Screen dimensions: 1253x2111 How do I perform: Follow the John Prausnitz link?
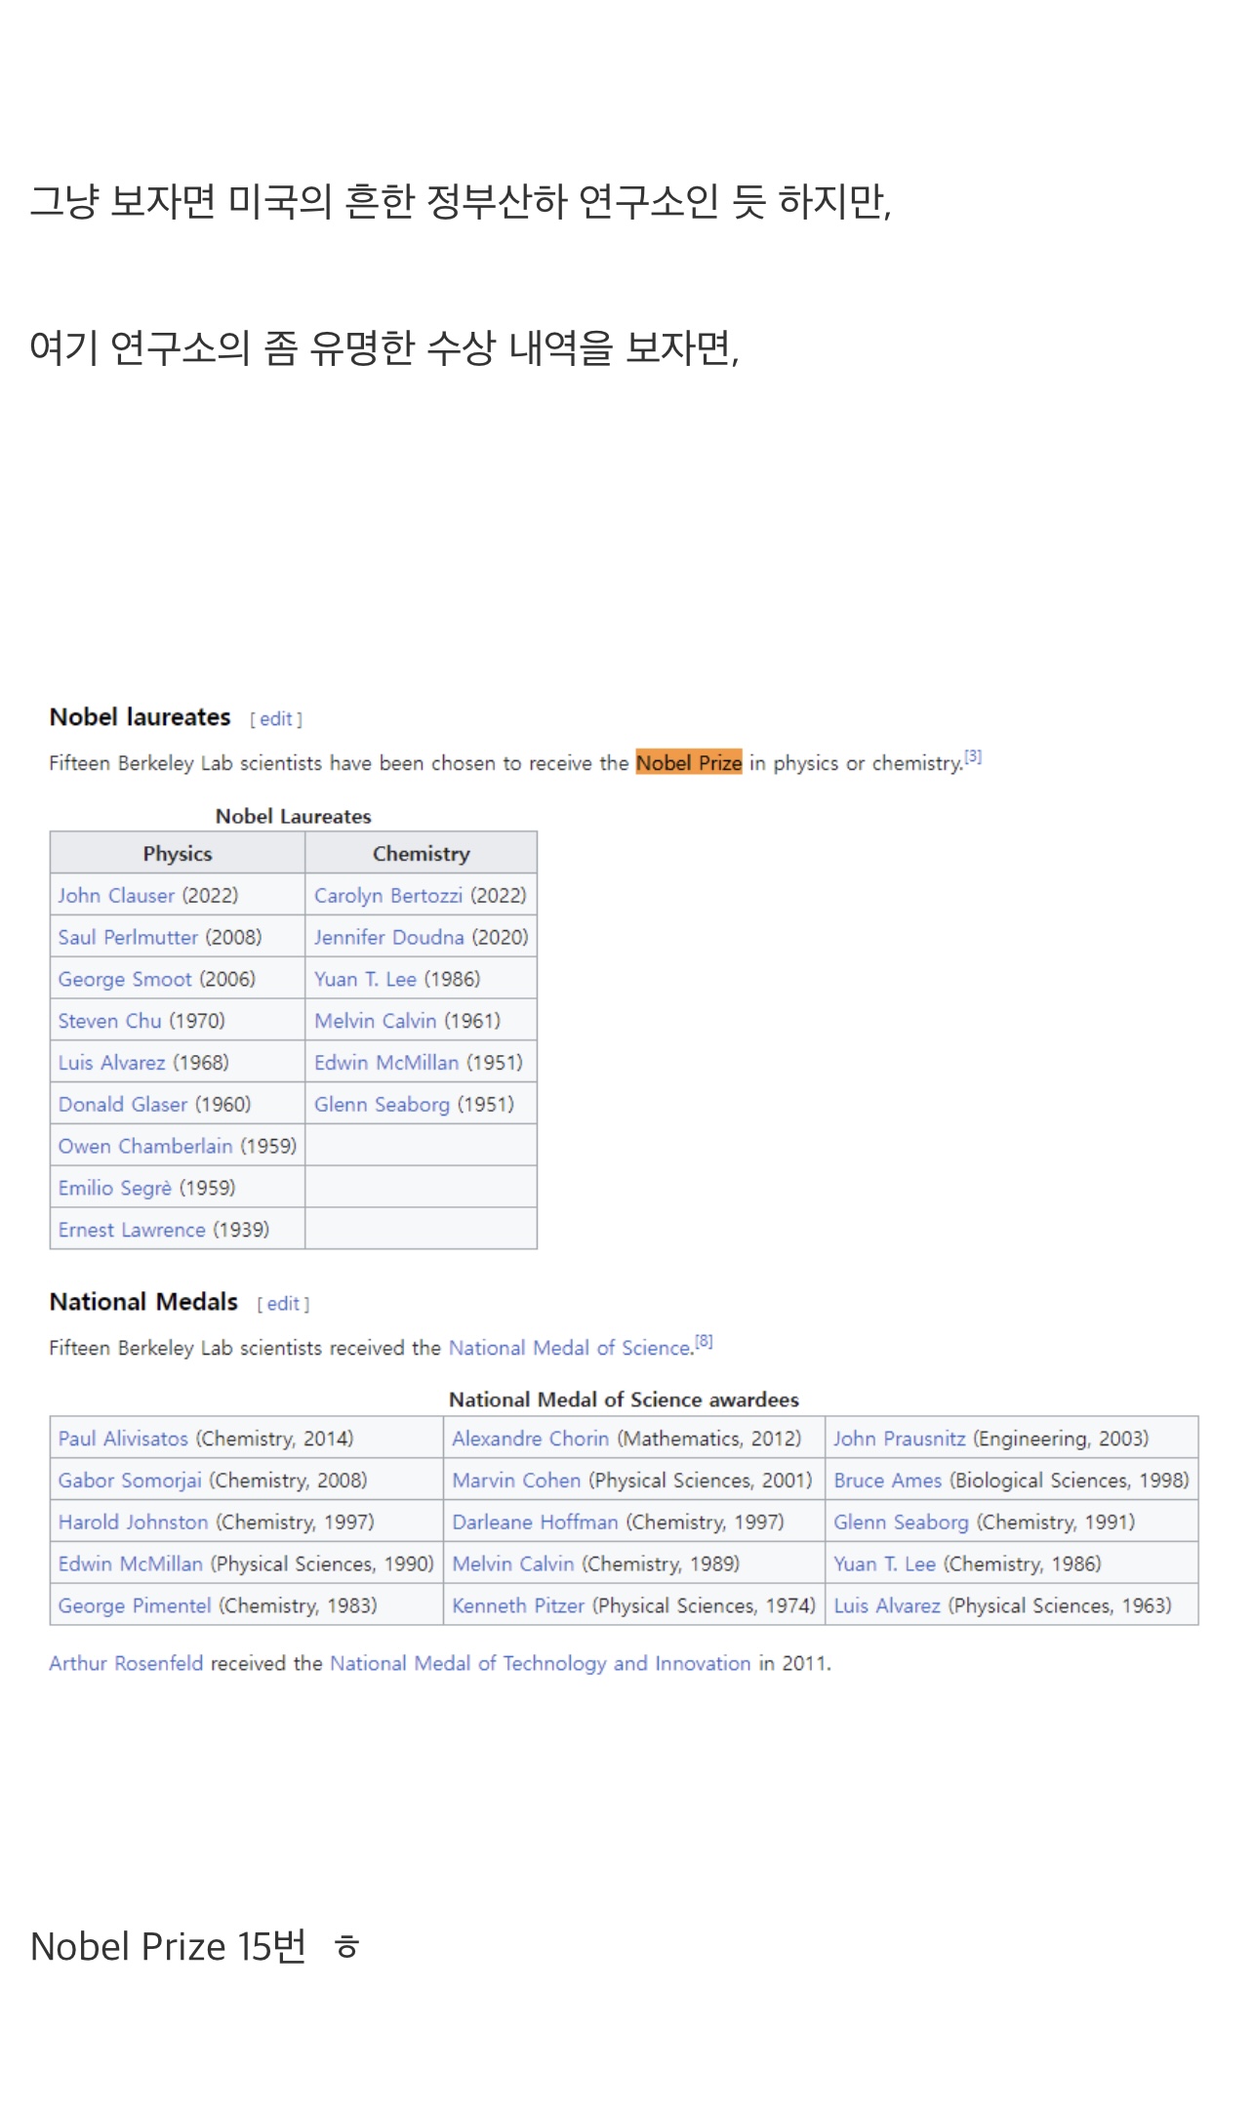(899, 1439)
